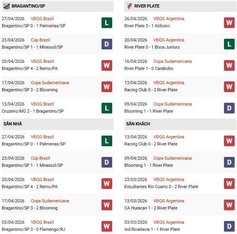Click the W badge for Estudiantes Rio Cuarto match
Viewport: 237px width, 234px height.
229,183
